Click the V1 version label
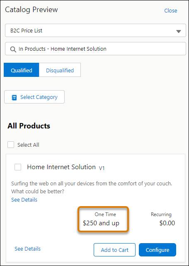The width and height of the screenshot is (189, 266). pos(102,168)
